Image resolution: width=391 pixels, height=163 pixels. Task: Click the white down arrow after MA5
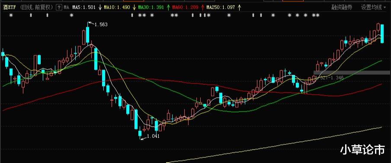click(100, 7)
